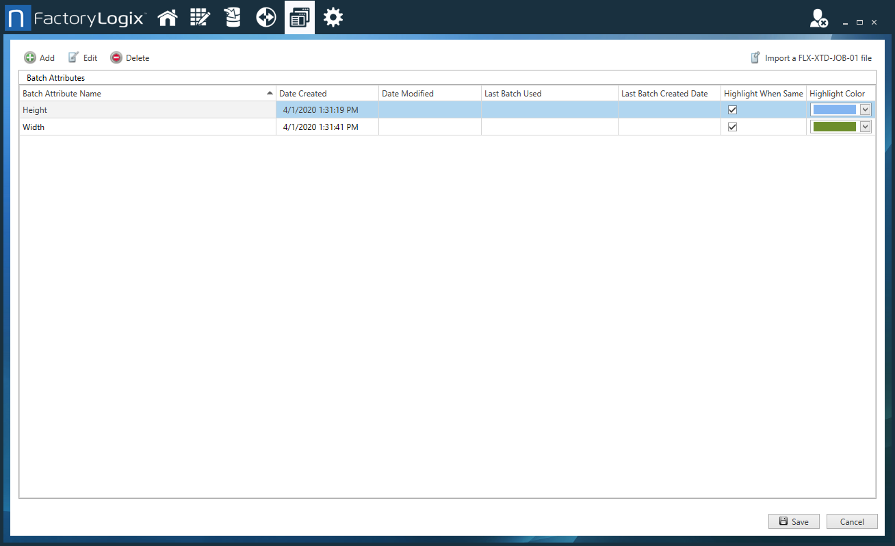
Task: Select the database import module icon
Action: click(233, 17)
